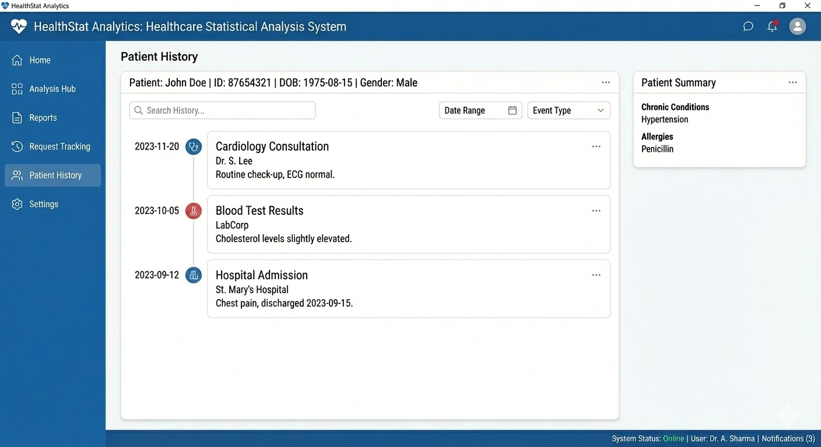
Task: Click the hospital icon next to Hospital Admission
Action: (194, 275)
